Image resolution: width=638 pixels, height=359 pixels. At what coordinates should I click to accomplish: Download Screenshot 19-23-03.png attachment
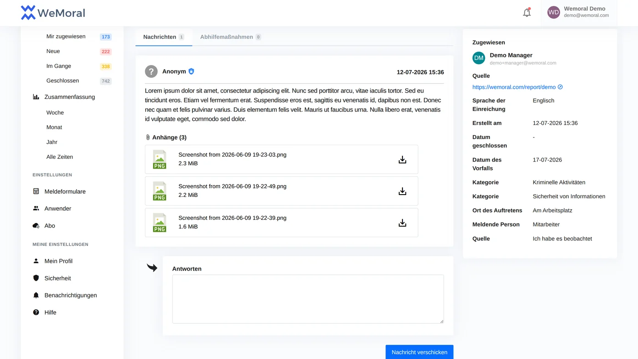[402, 160]
